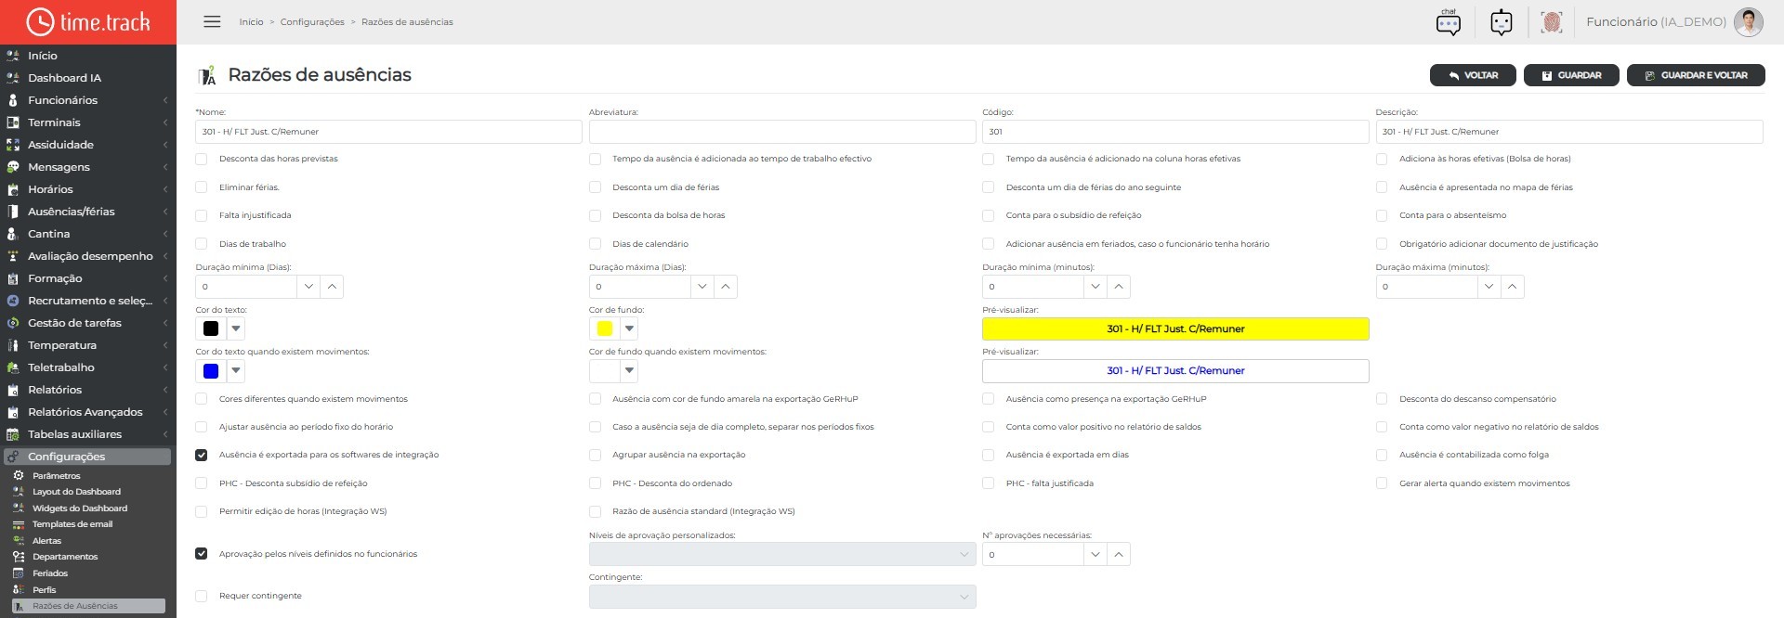Open the Contingente combo box
Image resolution: width=1784 pixels, height=618 pixels.
[782, 596]
